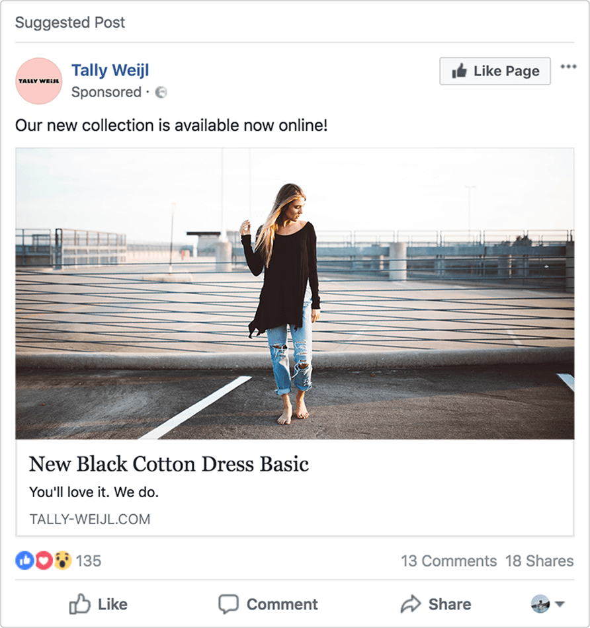Click the share arrow icon
The image size is (590, 628).
click(x=411, y=604)
